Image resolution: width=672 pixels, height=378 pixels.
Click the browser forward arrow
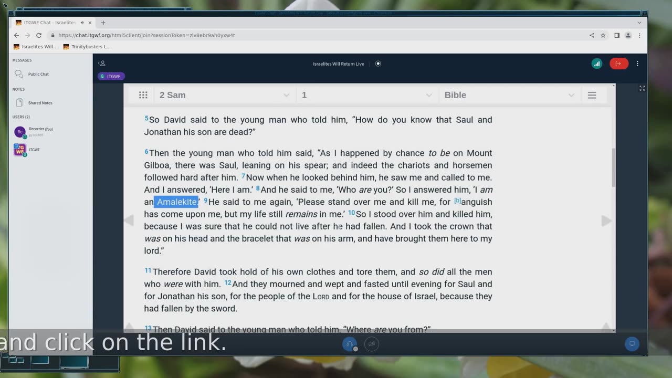coord(27,35)
